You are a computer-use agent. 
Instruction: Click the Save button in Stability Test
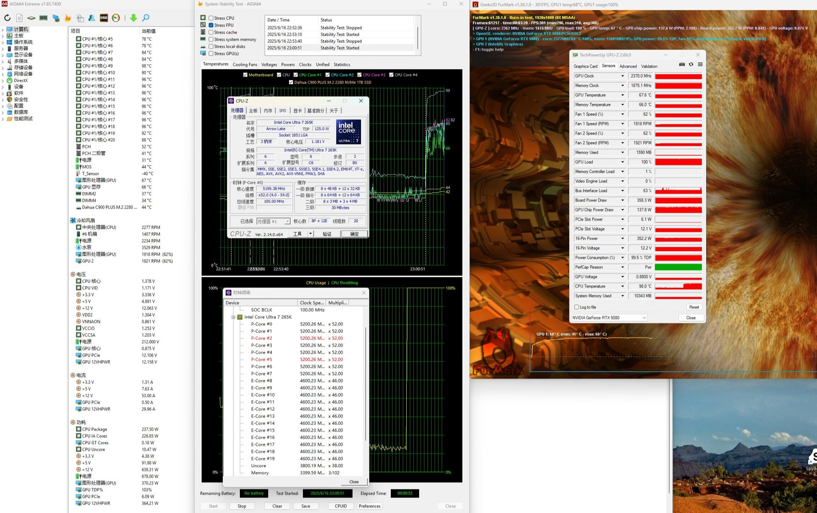tap(305, 506)
